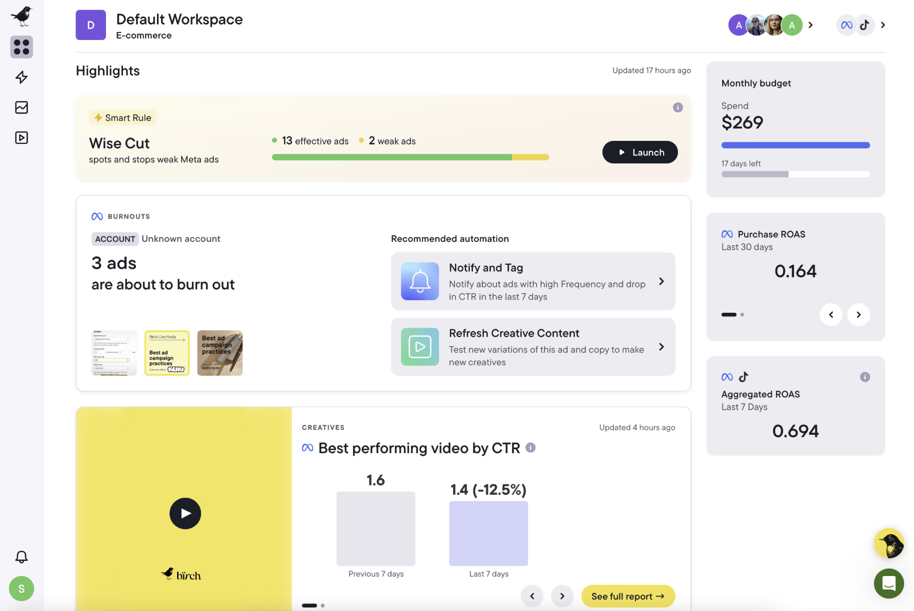Open the notifications bell icon
The image size is (914, 611).
tap(21, 557)
